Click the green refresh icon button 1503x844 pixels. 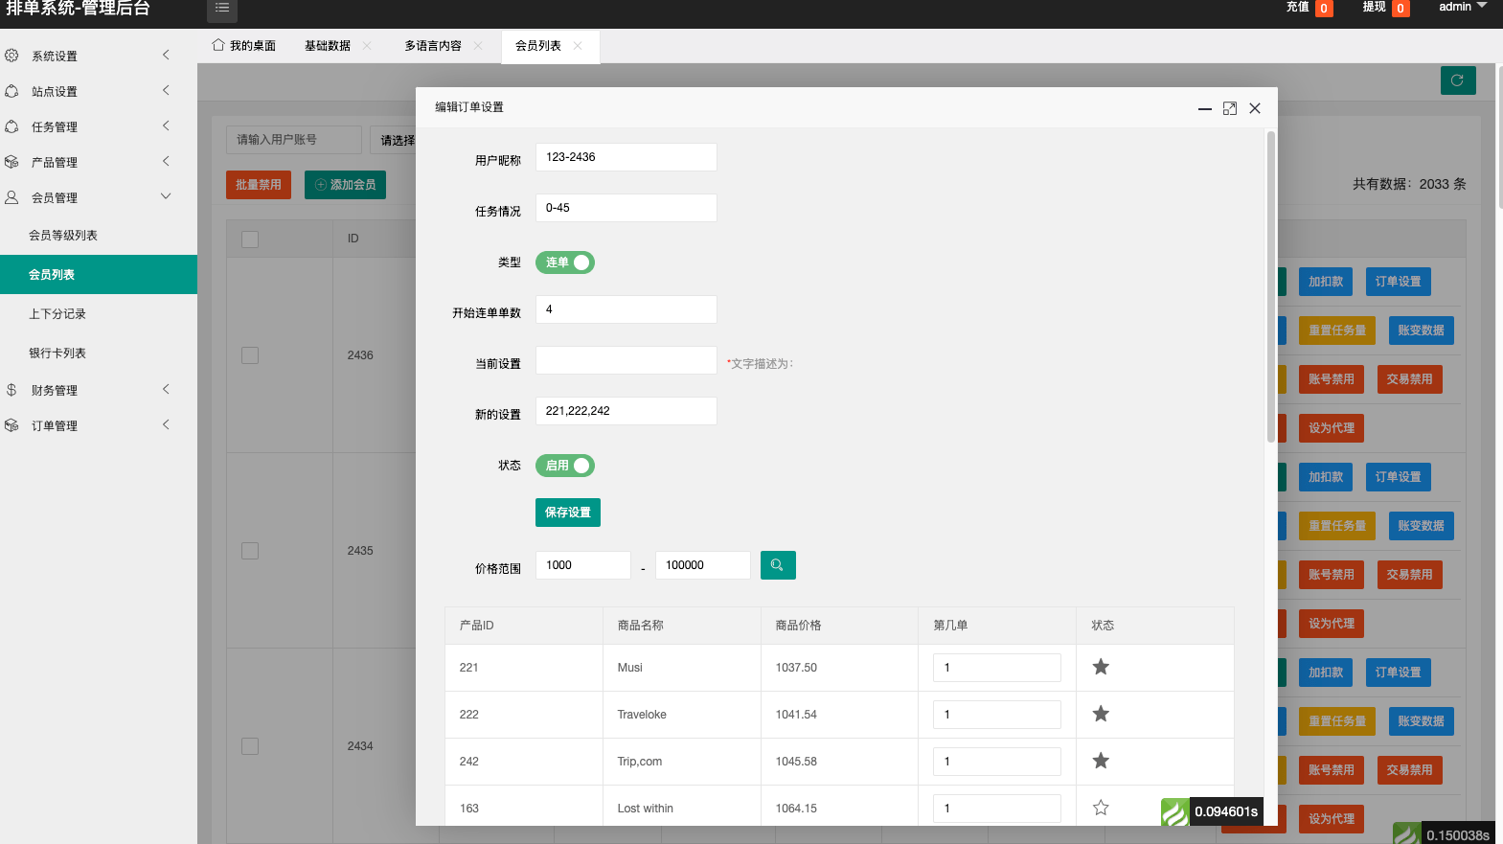[1457, 80]
